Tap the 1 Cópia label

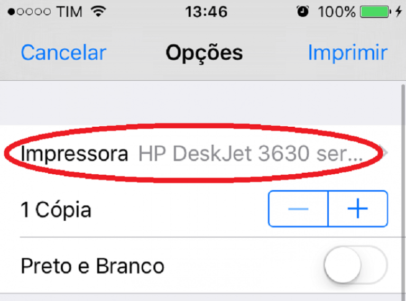tap(56, 210)
